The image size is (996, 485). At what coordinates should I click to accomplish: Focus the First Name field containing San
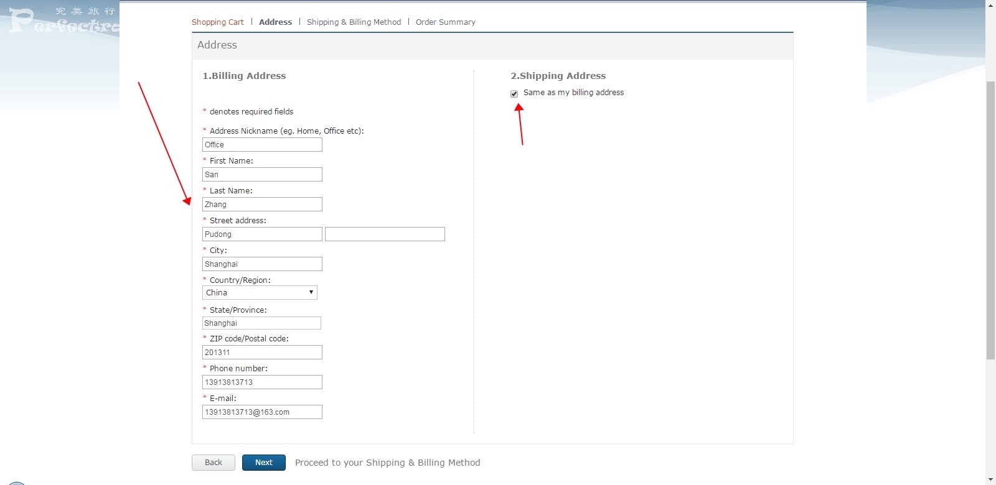click(262, 175)
